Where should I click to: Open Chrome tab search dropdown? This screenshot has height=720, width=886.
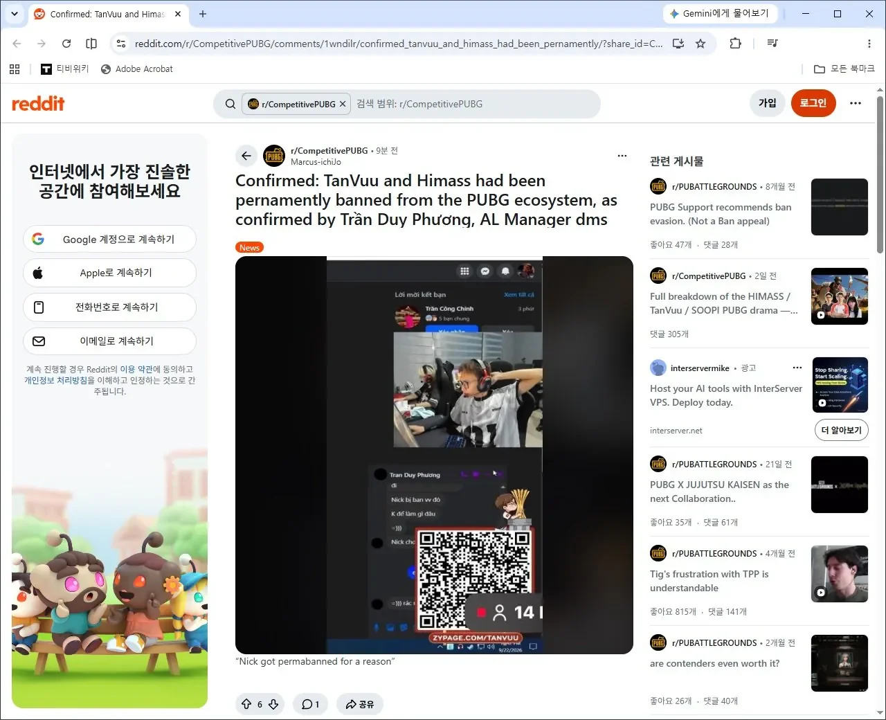pos(15,14)
